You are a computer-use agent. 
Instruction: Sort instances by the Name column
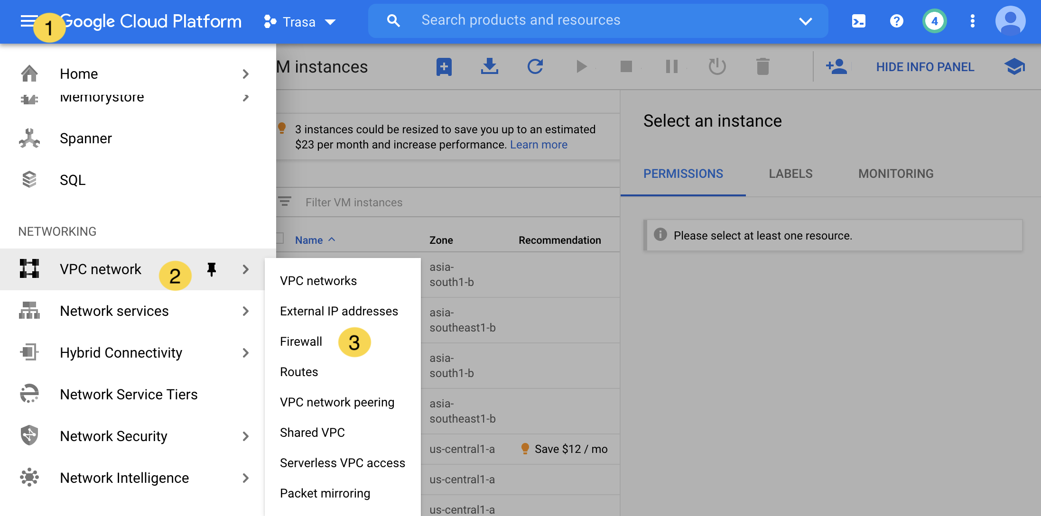[x=309, y=240]
